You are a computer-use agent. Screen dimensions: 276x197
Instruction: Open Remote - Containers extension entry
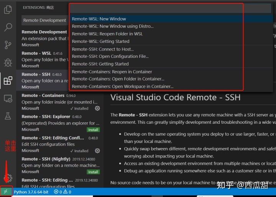(60, 102)
